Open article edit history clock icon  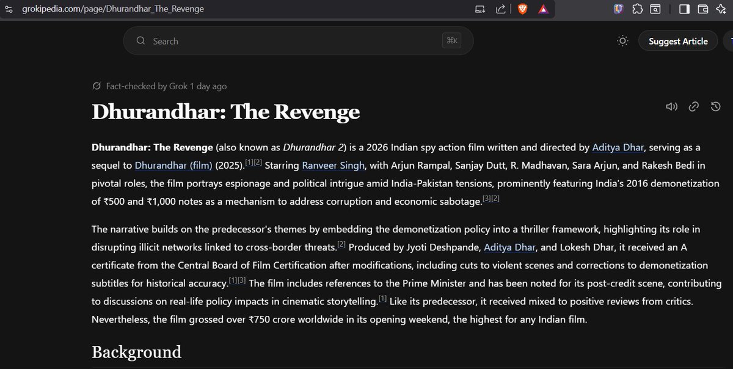pos(716,106)
